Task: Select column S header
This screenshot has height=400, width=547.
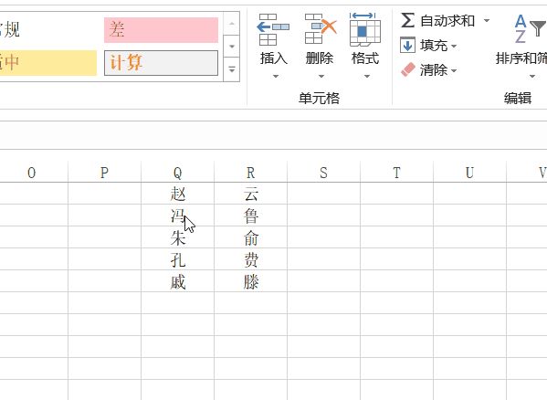Action: [323, 173]
